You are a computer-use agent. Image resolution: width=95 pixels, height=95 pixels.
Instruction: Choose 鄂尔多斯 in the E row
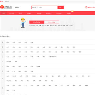tap(9, 62)
